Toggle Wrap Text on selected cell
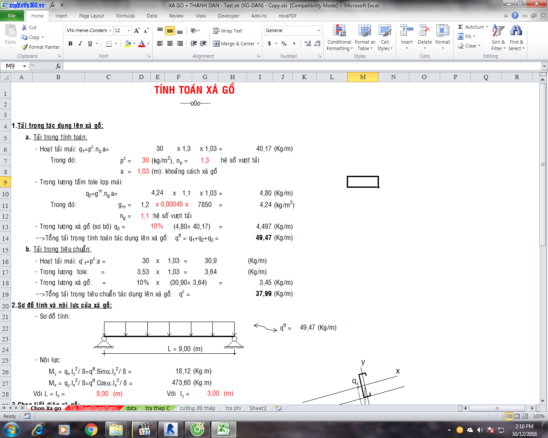This screenshot has width=548, height=438. (228, 31)
